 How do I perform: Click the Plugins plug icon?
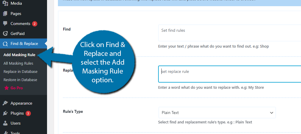coord(5,113)
